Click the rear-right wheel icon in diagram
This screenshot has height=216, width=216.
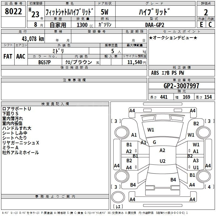coord(204,176)
